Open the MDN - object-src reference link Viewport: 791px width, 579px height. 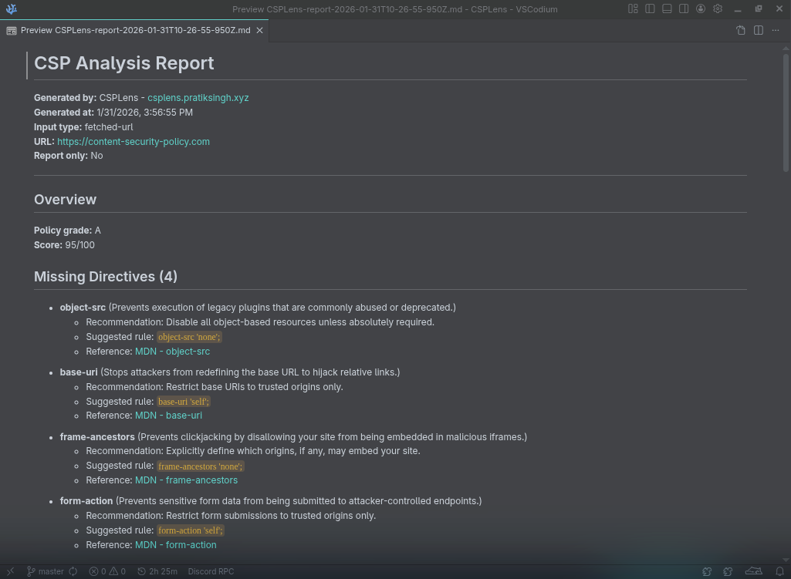click(x=172, y=352)
